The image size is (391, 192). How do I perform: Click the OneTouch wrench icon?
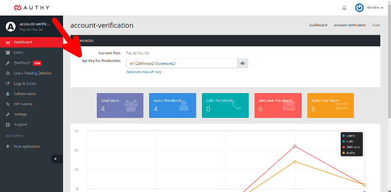click(8, 63)
